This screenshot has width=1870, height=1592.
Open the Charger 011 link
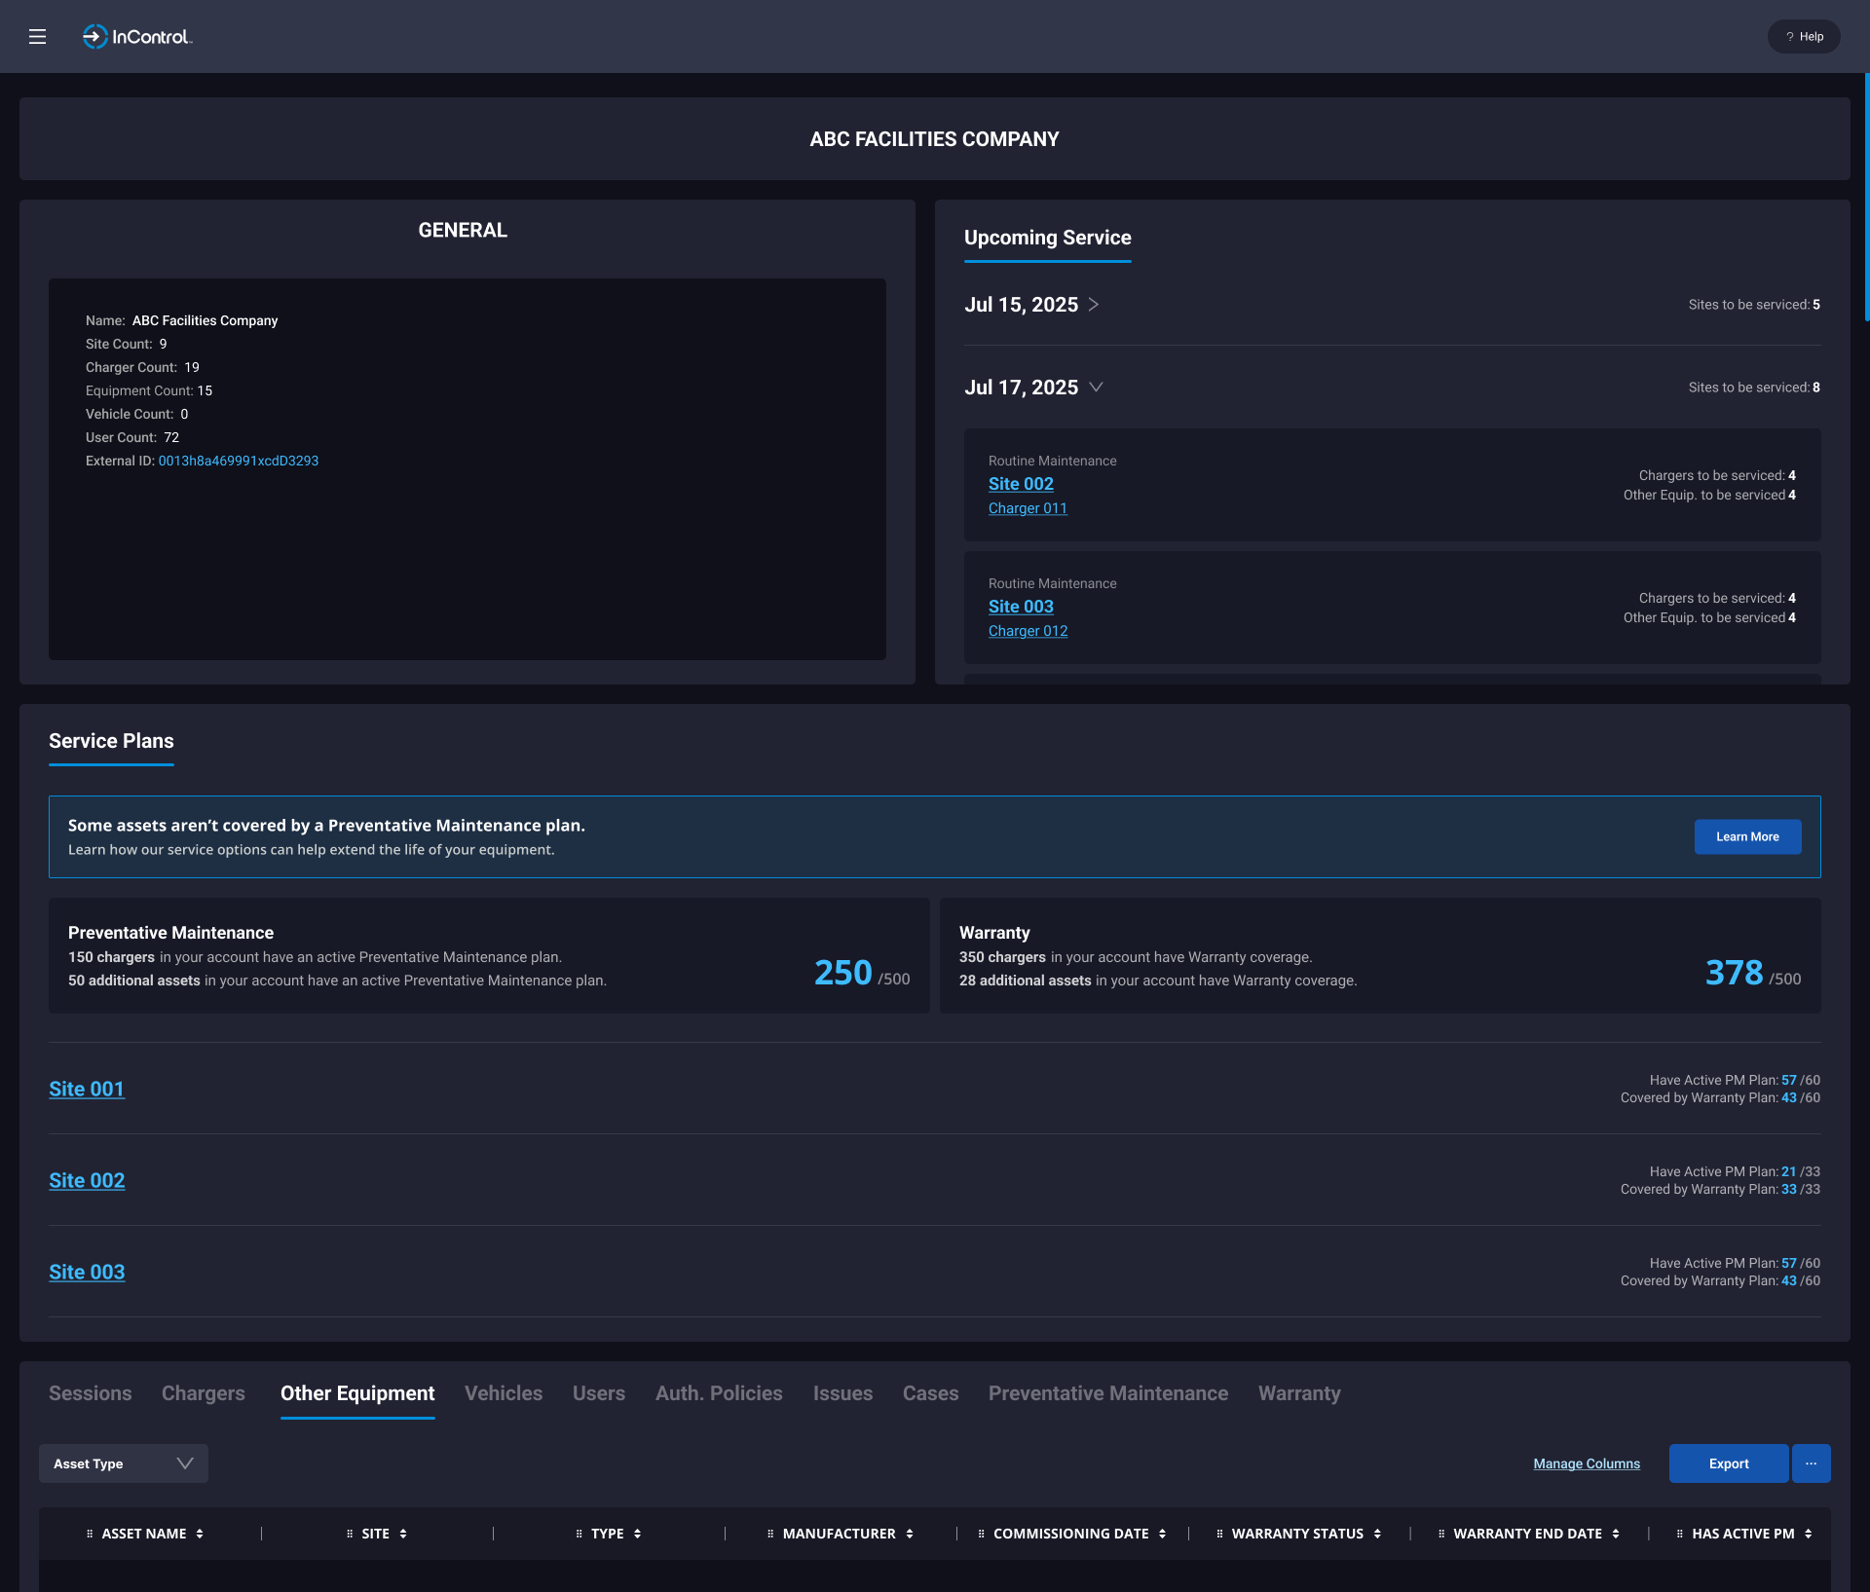1028,508
